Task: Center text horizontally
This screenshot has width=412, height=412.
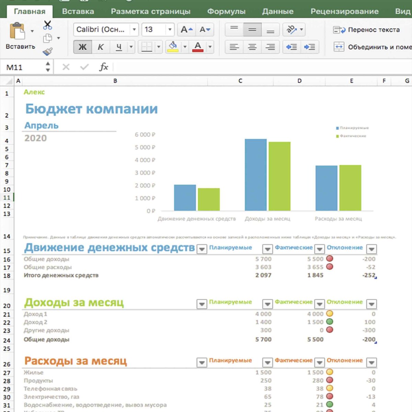Action: point(252,47)
